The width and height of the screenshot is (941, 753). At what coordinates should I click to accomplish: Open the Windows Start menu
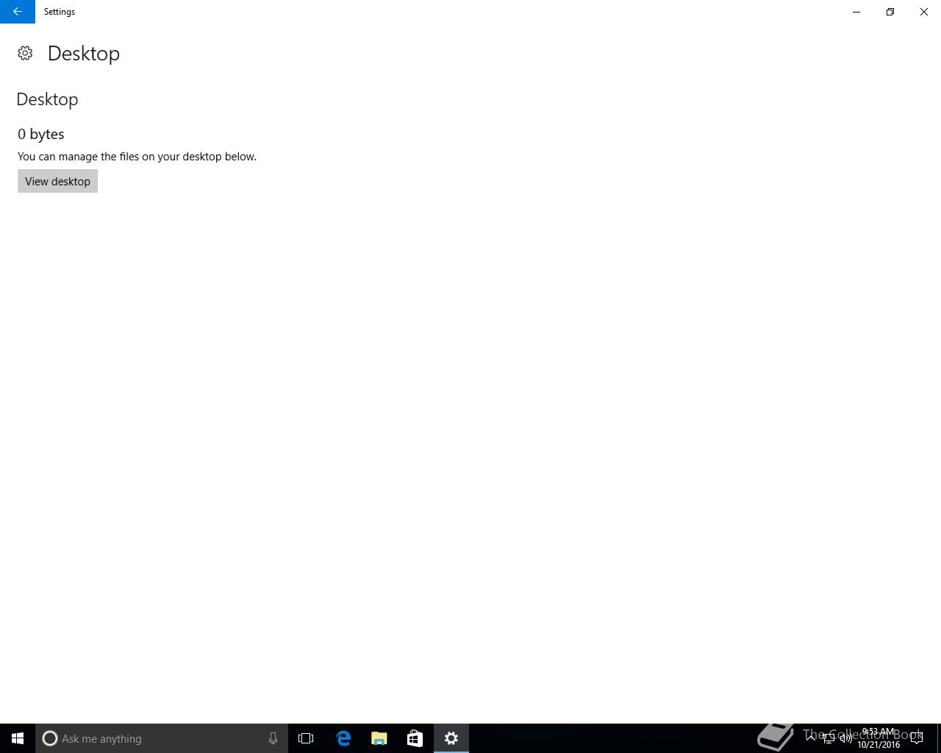click(x=18, y=738)
